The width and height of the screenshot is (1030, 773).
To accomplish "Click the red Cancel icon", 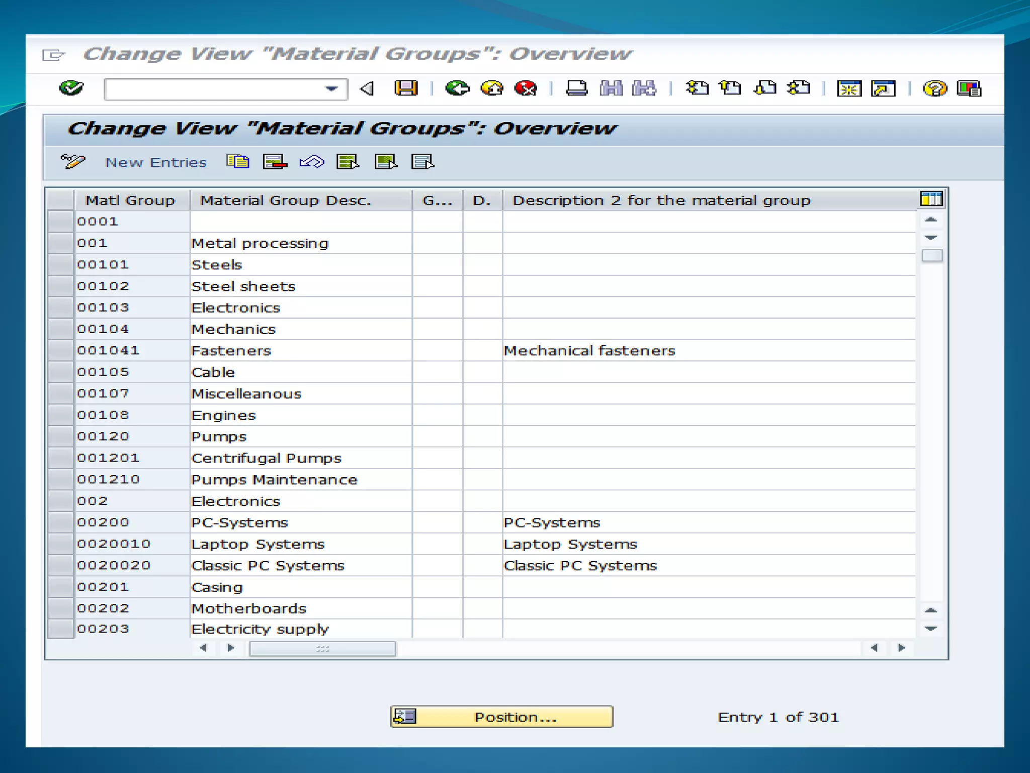I will [x=526, y=88].
